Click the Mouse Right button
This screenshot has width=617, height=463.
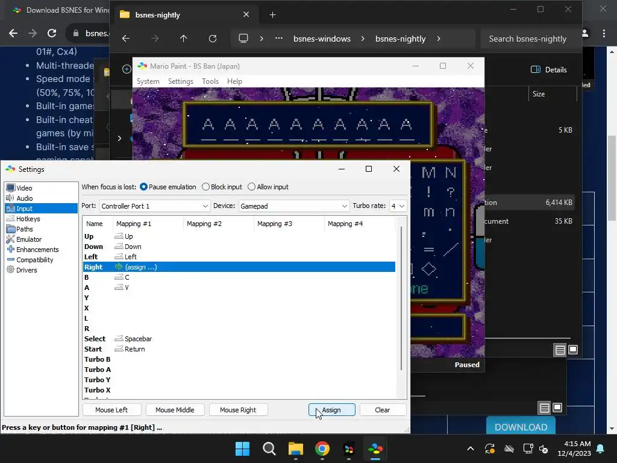[238, 410]
